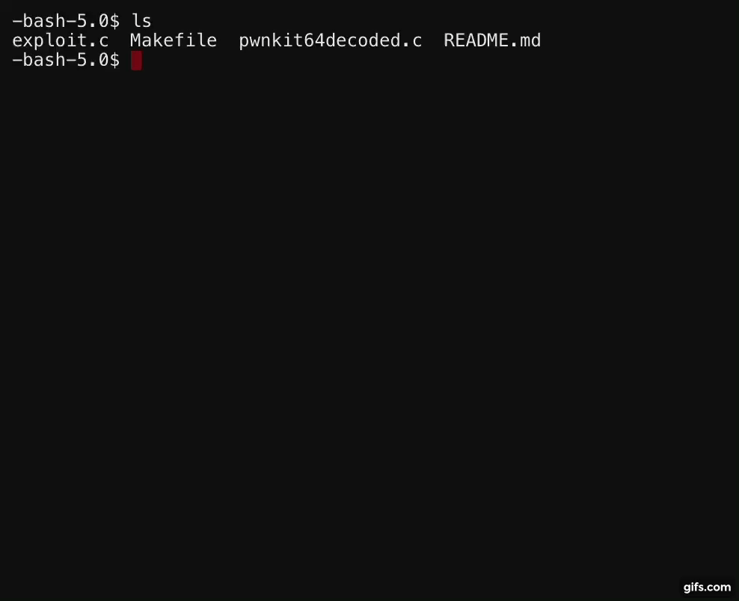Click the word bash in second prompt
This screenshot has height=601, width=739.
pos(44,60)
